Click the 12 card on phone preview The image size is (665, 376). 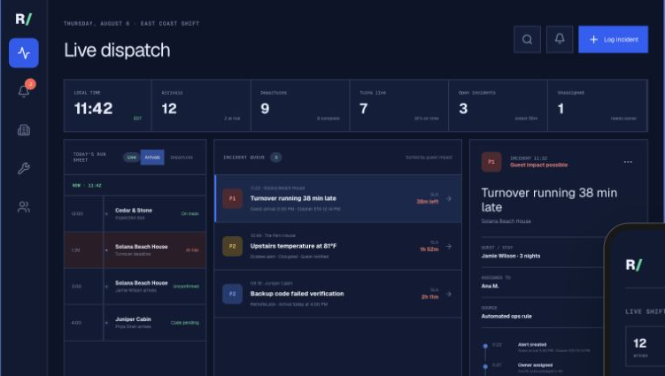tap(645, 346)
